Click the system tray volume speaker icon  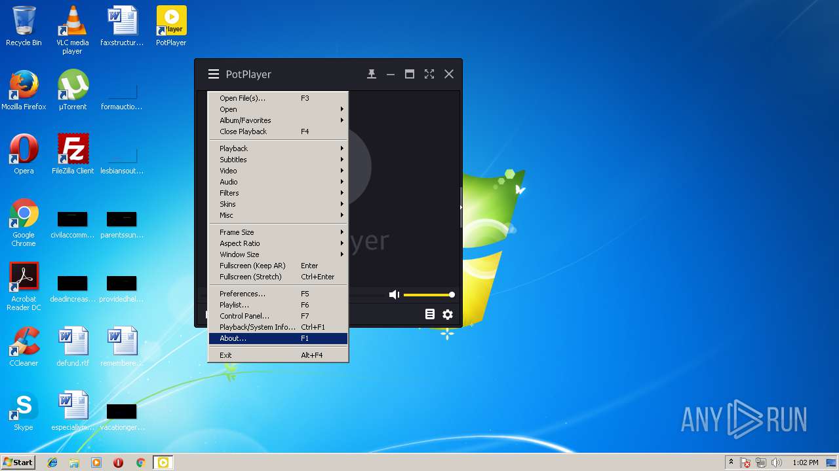click(777, 462)
